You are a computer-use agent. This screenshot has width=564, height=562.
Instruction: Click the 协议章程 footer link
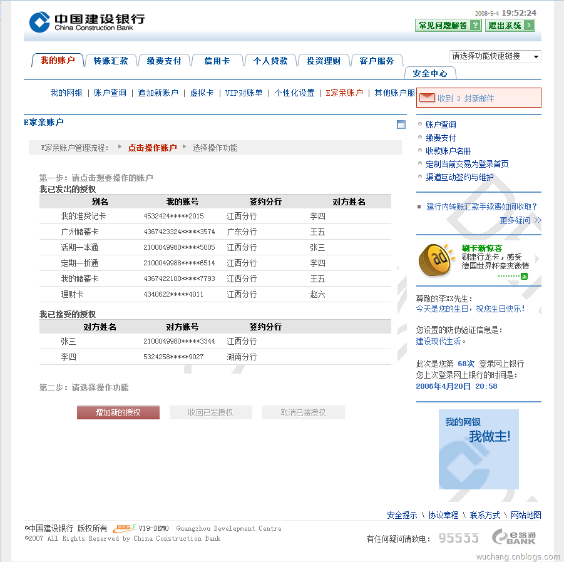[x=443, y=515]
